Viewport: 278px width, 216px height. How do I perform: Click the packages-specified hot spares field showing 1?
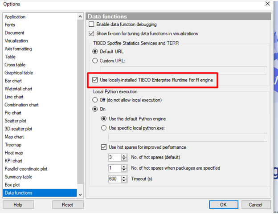pos(115,168)
